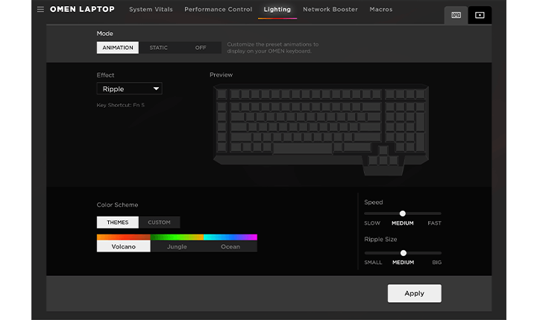This screenshot has height=320, width=537.
Task: Click the Effect dropdown arrow
Action: (156, 89)
